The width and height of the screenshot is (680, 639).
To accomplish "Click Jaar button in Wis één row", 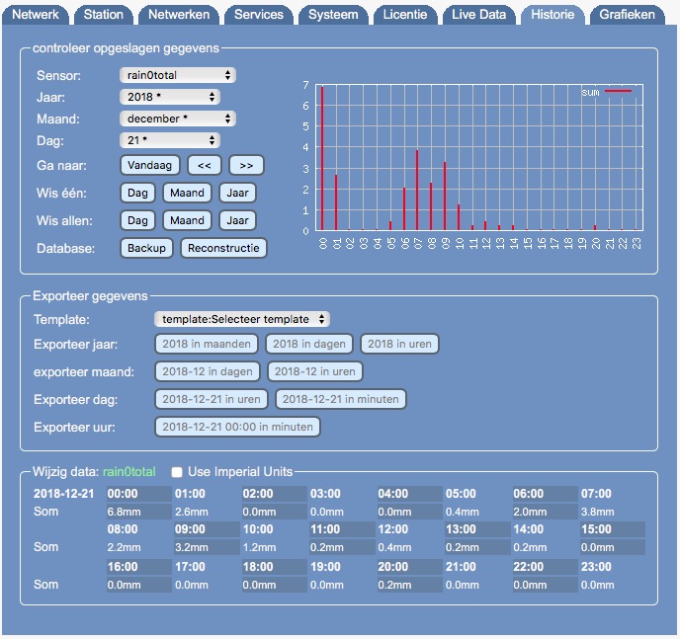I will [237, 193].
